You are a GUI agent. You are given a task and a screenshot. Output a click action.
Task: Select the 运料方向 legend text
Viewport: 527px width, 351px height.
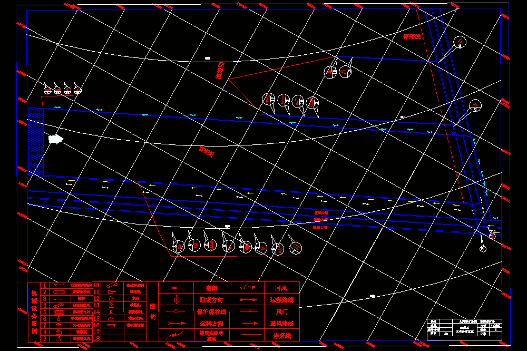pyautogui.click(x=211, y=324)
